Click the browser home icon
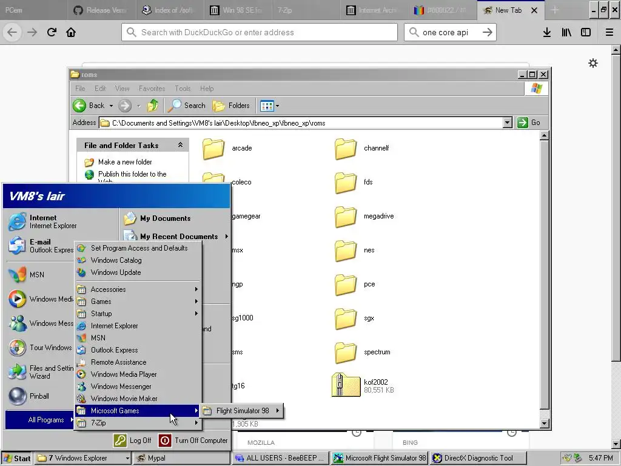Viewport: 621px width, 466px height. click(x=71, y=32)
